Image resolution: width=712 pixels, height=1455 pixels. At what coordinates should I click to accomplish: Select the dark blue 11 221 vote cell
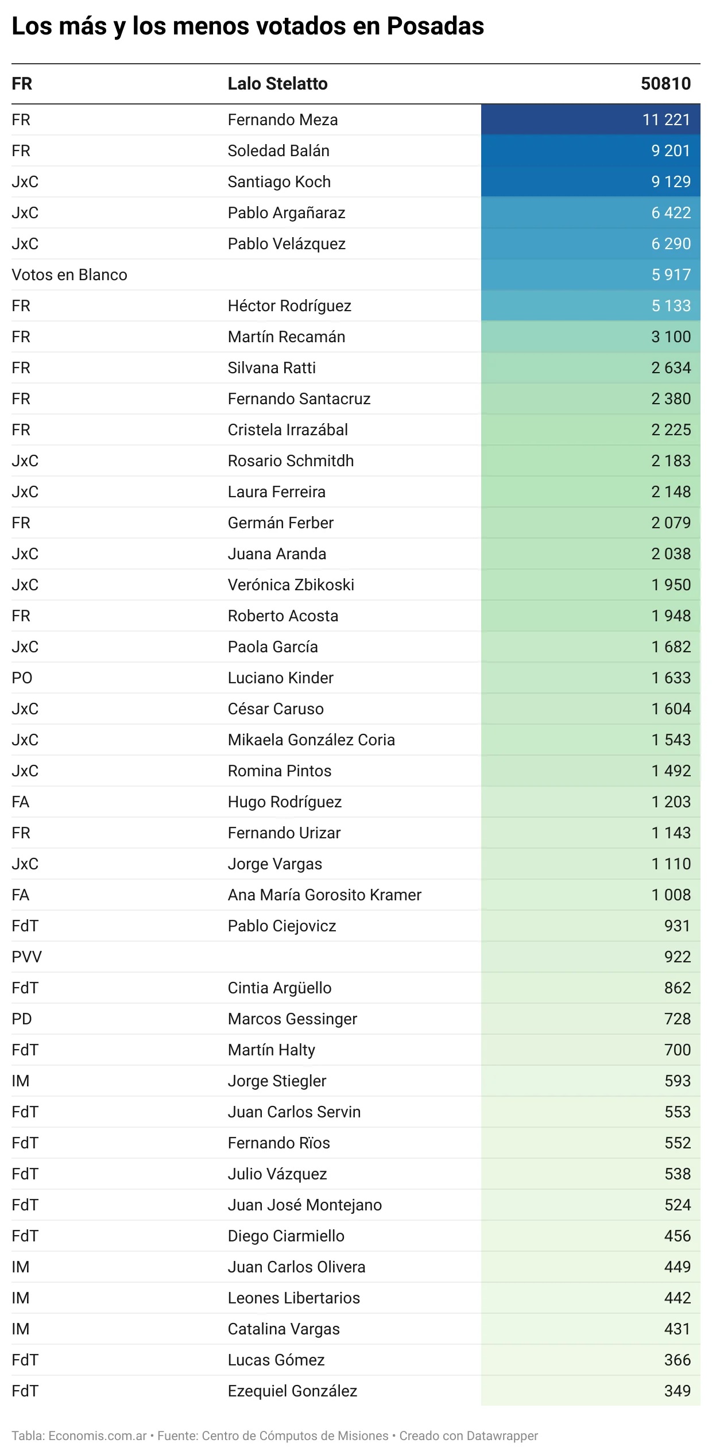click(x=590, y=119)
